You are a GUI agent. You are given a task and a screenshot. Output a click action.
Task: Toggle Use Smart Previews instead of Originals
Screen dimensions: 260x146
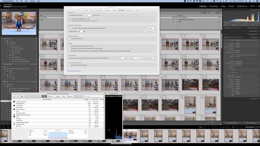pyautogui.click(x=70, y=49)
